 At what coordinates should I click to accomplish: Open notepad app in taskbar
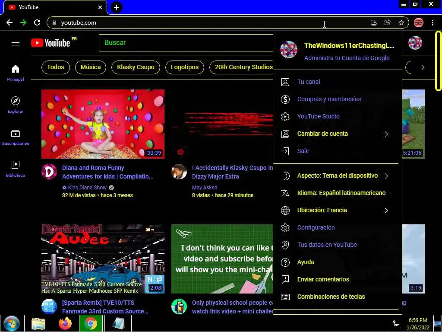pyautogui.click(x=118, y=323)
